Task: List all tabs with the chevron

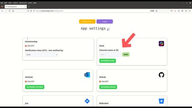Action: pos(190,7)
